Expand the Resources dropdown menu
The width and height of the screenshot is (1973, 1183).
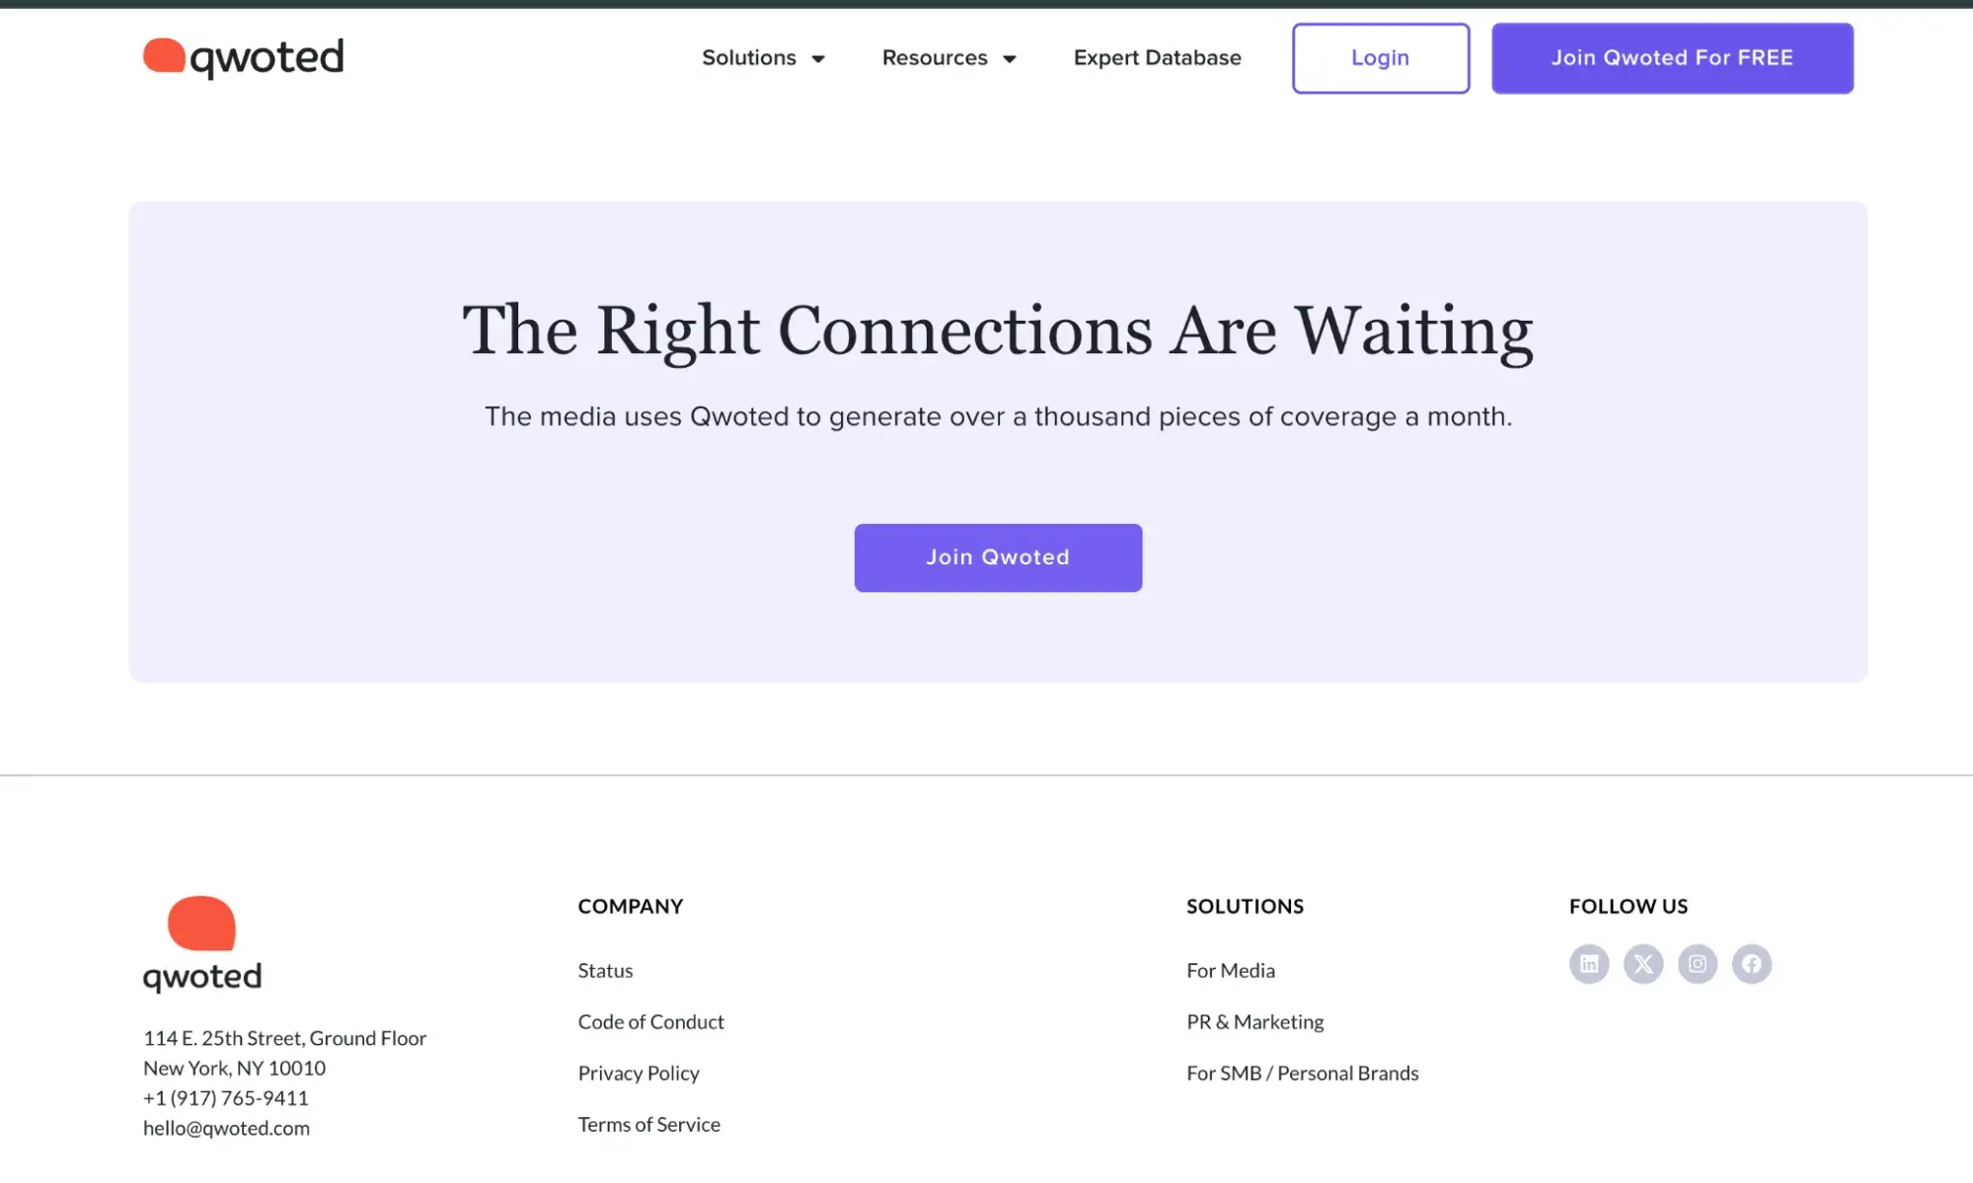[949, 58]
